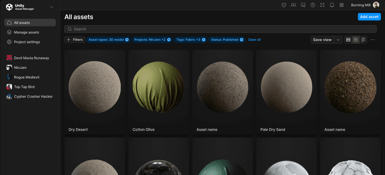Open the Burning Mill profile avatar
Screen dimensions: 385x175
point(376,5)
